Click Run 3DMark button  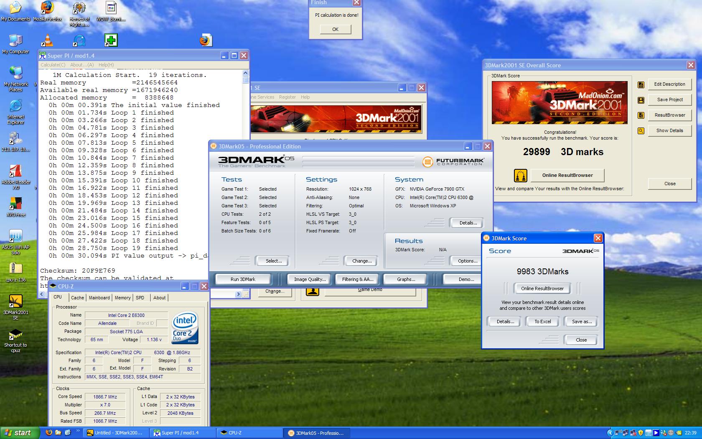pos(243,279)
